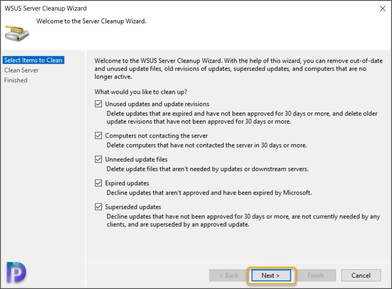This screenshot has width=392, height=289.
Task: Toggle the Expired updates checkbox
Action: [x=99, y=183]
